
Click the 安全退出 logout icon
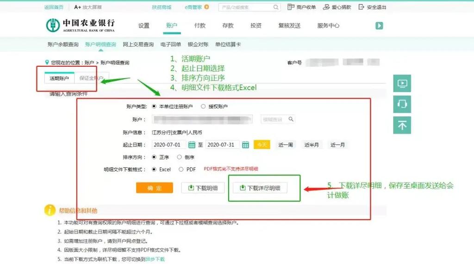click(361, 6)
